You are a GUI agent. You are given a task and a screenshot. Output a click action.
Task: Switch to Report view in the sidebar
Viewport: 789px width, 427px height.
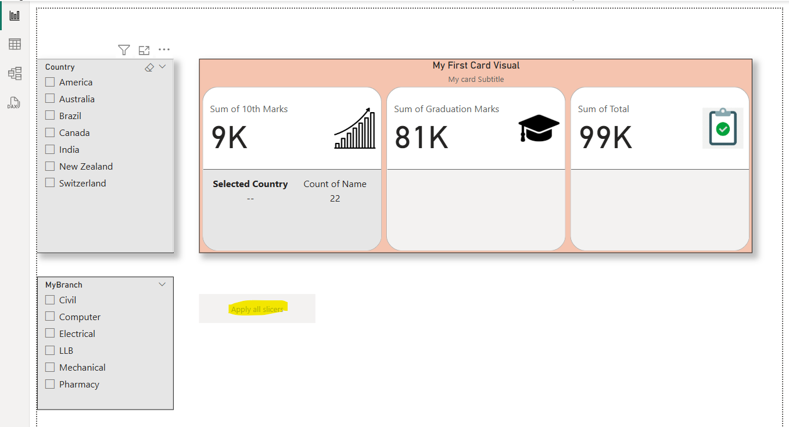coord(14,15)
